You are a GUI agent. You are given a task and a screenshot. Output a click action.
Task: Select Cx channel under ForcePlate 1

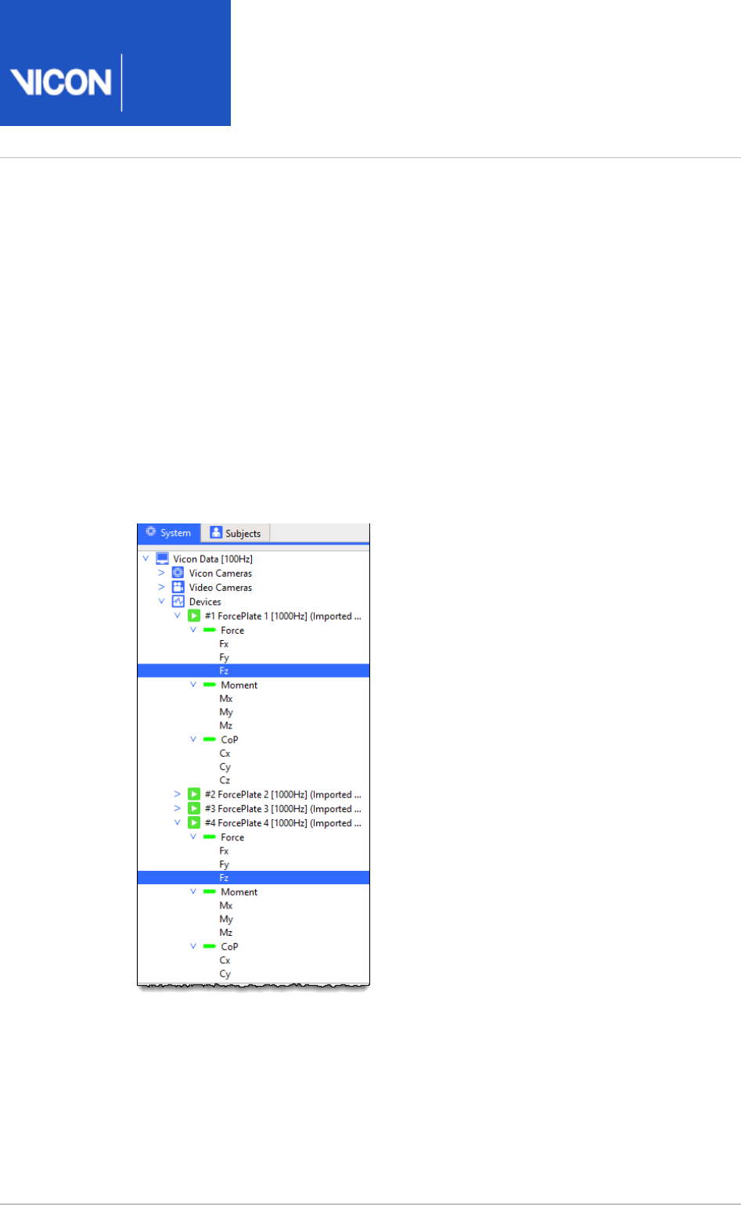(x=225, y=753)
